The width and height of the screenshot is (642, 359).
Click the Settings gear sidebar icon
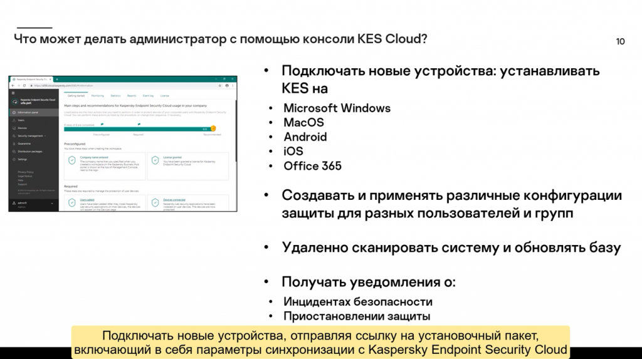tap(14, 159)
